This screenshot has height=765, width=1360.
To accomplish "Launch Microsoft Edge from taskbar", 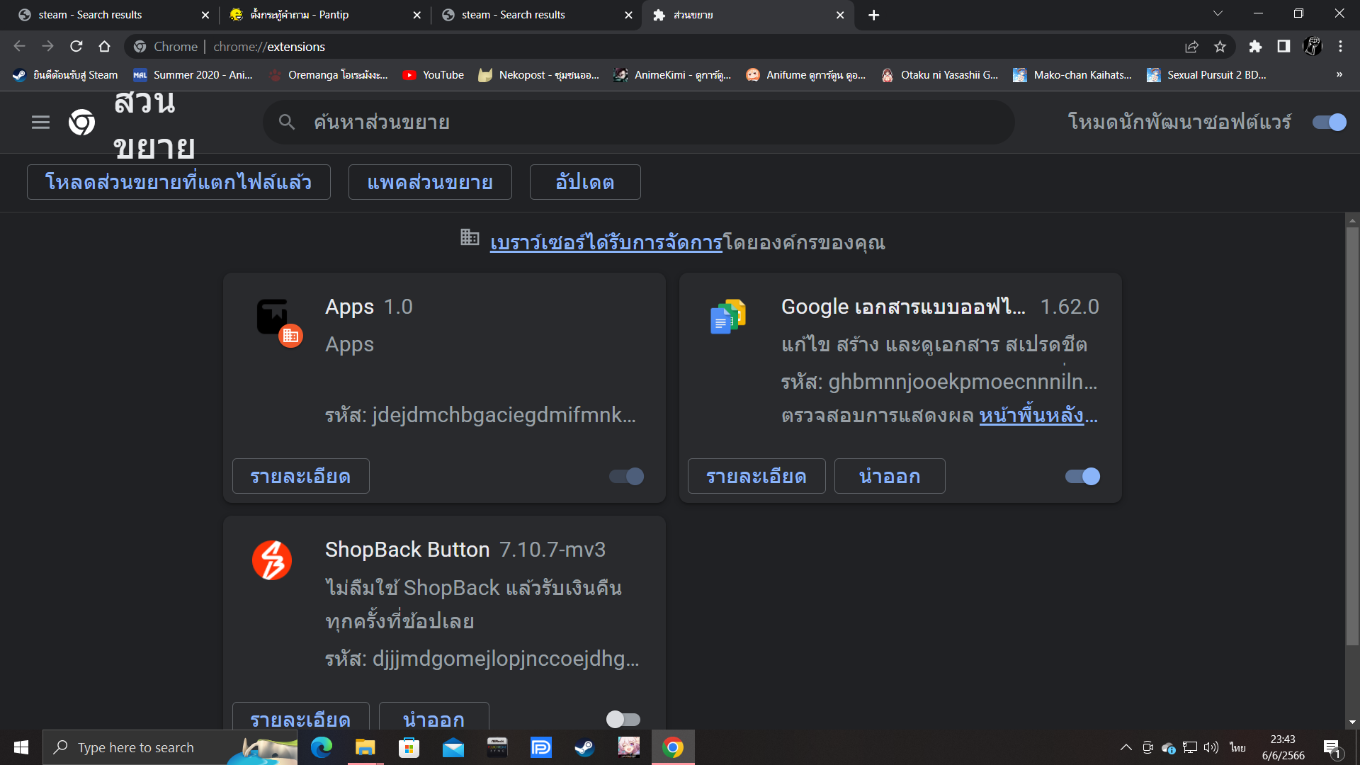I will (322, 747).
